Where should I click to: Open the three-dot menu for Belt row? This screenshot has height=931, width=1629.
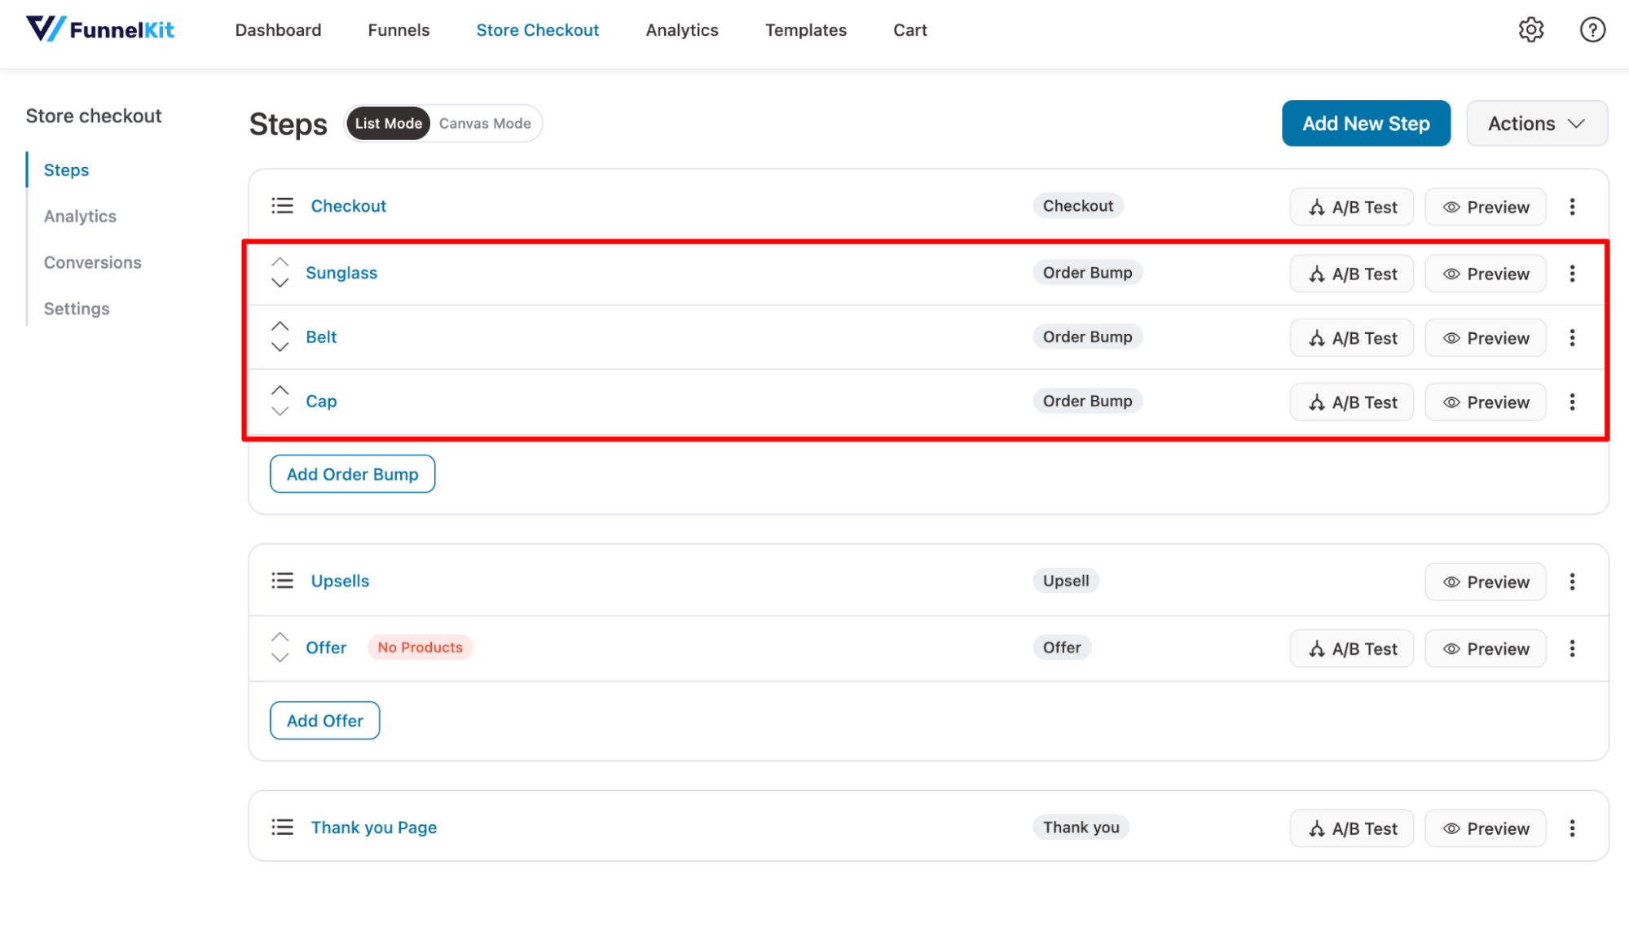pos(1572,338)
